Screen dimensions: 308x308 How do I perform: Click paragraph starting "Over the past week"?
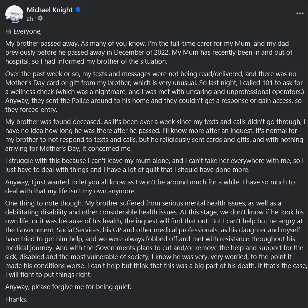click(154, 92)
